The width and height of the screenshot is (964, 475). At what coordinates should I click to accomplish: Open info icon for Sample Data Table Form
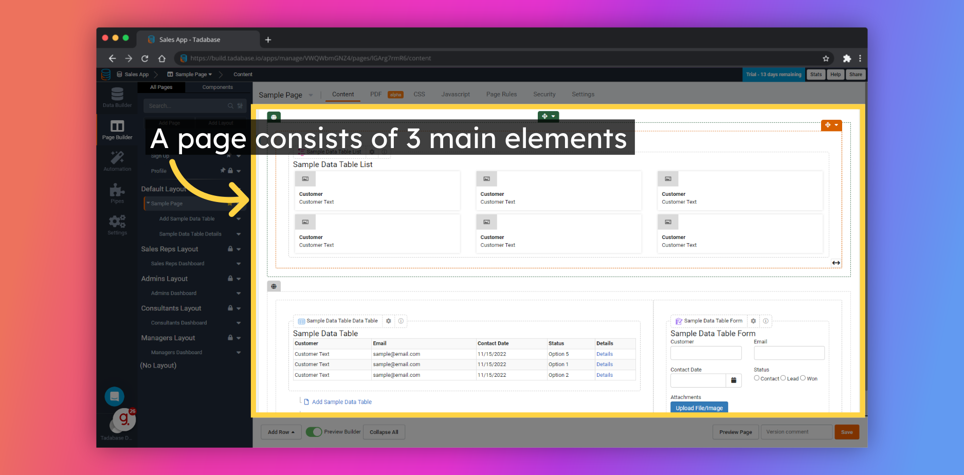[766, 321]
